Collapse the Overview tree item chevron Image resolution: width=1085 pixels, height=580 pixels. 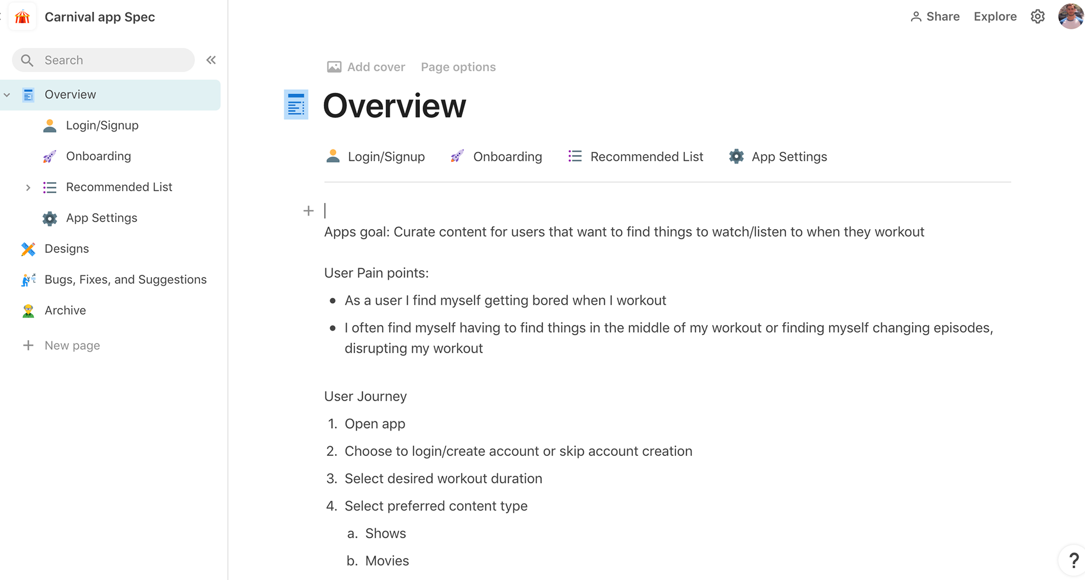click(x=7, y=95)
